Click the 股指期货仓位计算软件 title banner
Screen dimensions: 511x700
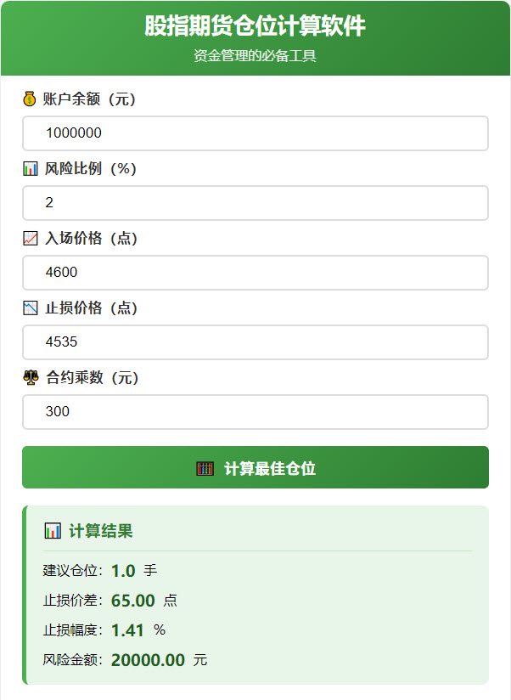pos(255,27)
